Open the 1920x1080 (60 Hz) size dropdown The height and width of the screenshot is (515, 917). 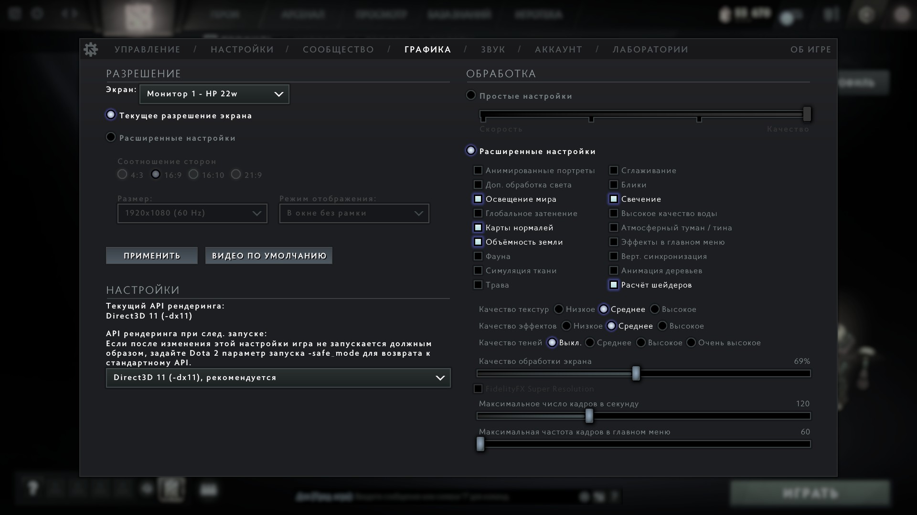point(192,213)
